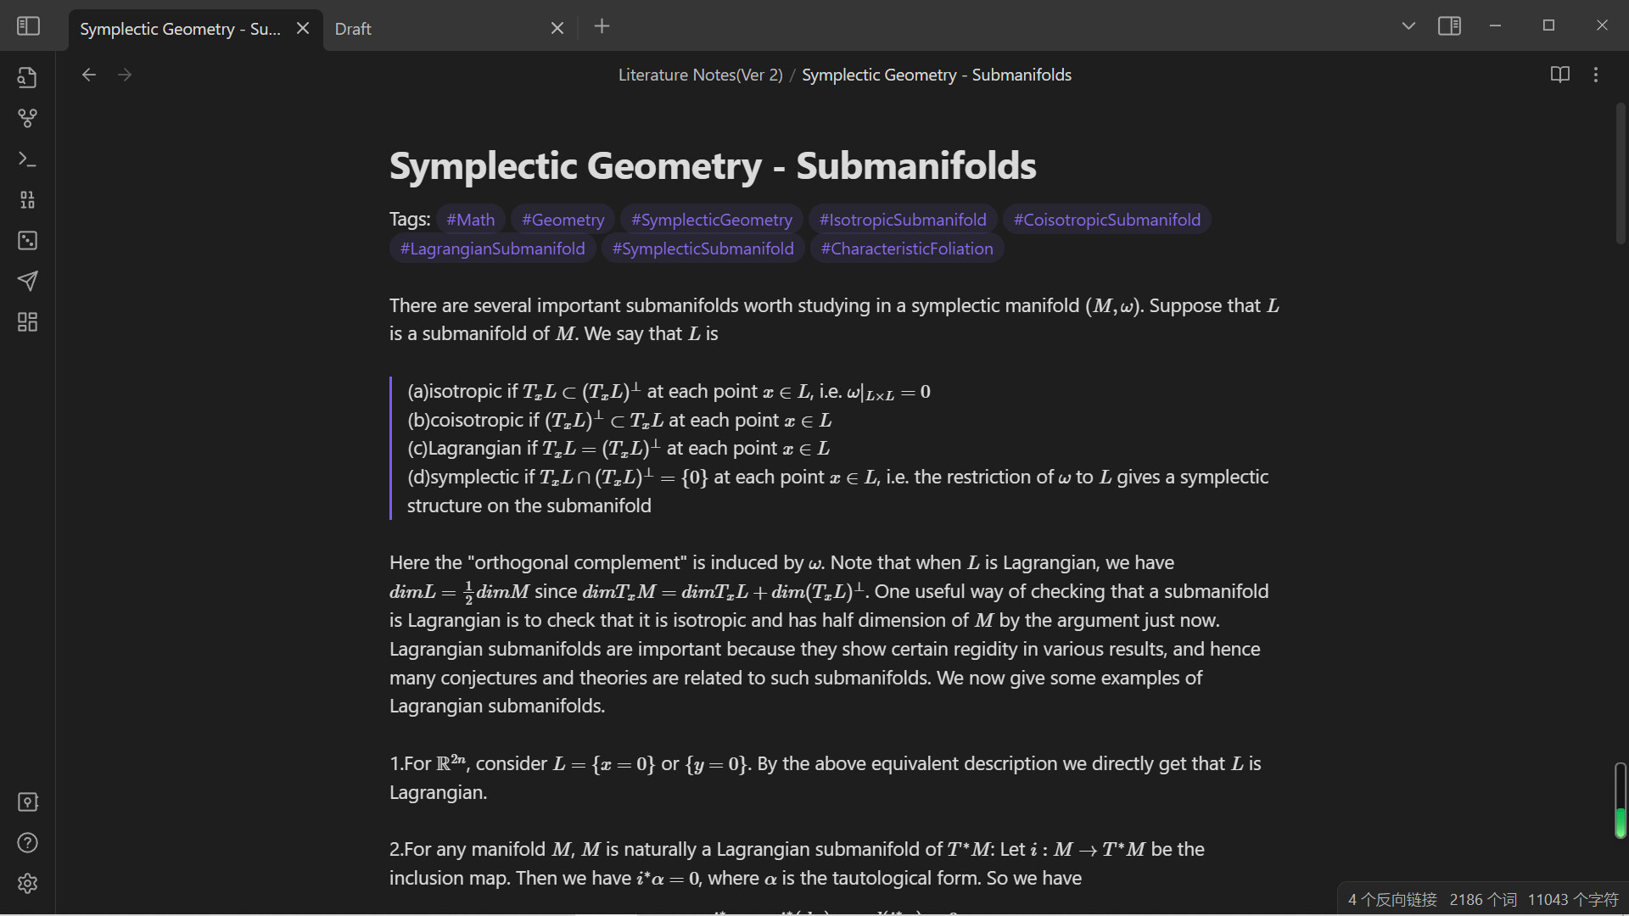This screenshot has width=1629, height=916.
Task: Switch to the Draft tab
Action: 352,28
